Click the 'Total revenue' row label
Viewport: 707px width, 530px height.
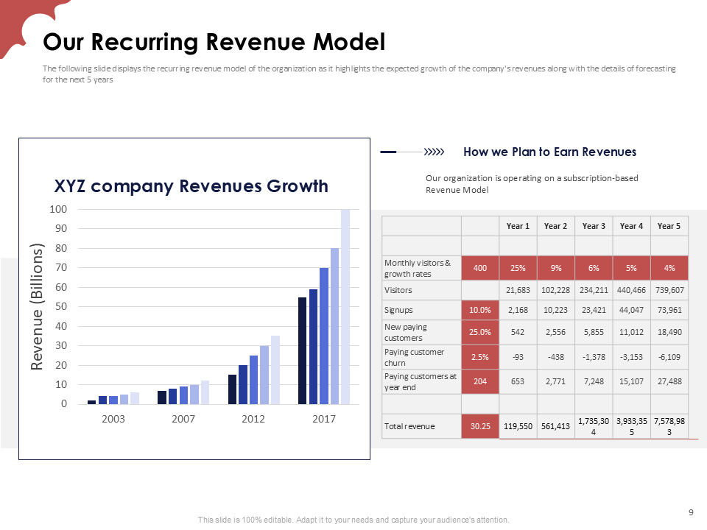click(409, 426)
